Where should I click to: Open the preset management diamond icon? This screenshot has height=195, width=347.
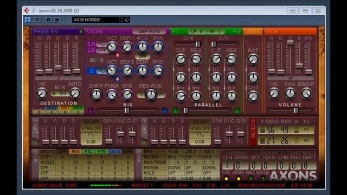click(127, 19)
